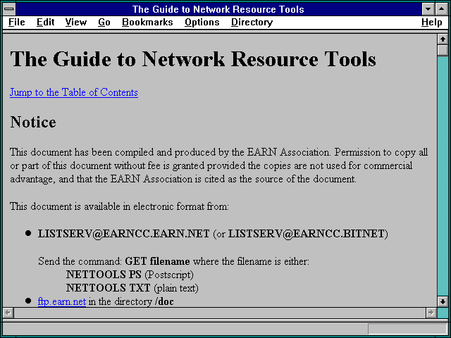Click the vertical scrollbar thumb
This screenshot has height=338, width=451.
point(443,50)
